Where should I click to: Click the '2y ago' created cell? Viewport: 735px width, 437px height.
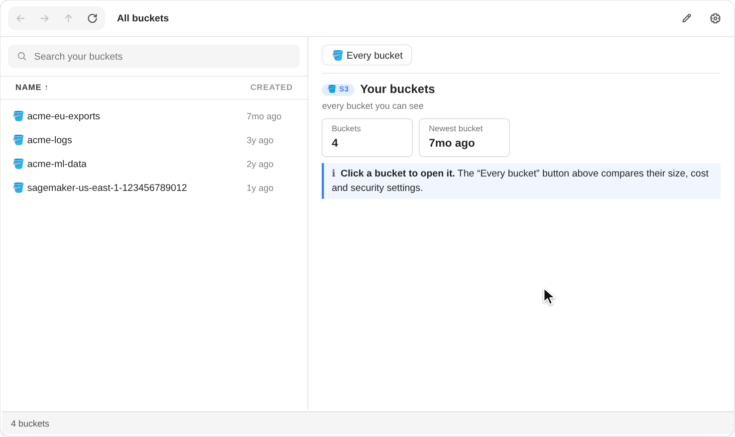260,164
